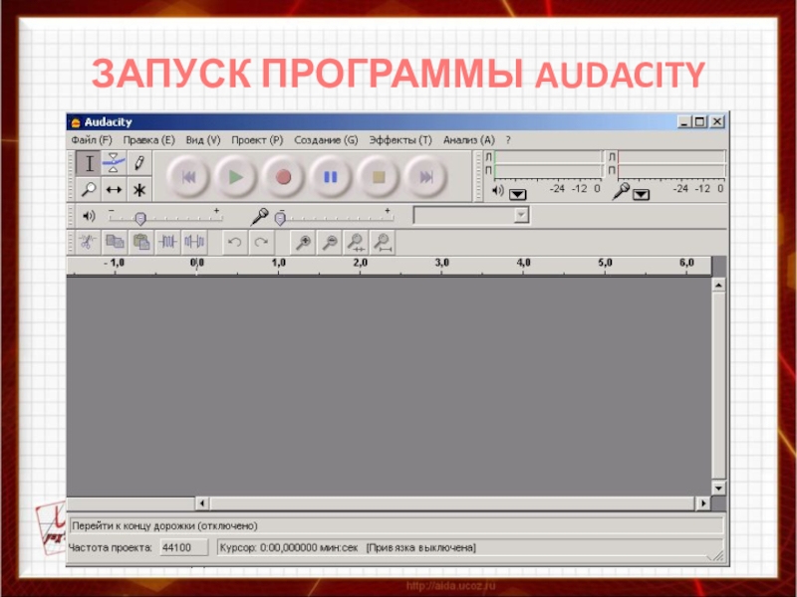Open the playback meter dropdown arrow
Image resolution: width=797 pixels, height=597 pixels.
pos(518,194)
